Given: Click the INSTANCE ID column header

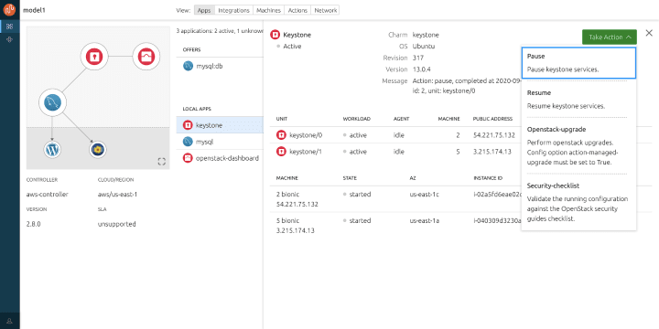Looking at the screenshot, I should point(488,178).
